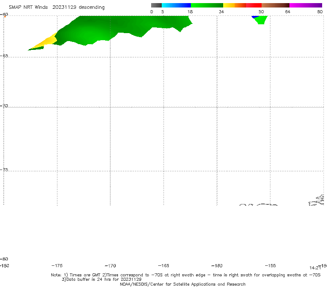The width and height of the screenshot is (327, 287).
Task: Click the date '20231129' in the title
Action: [64, 8]
